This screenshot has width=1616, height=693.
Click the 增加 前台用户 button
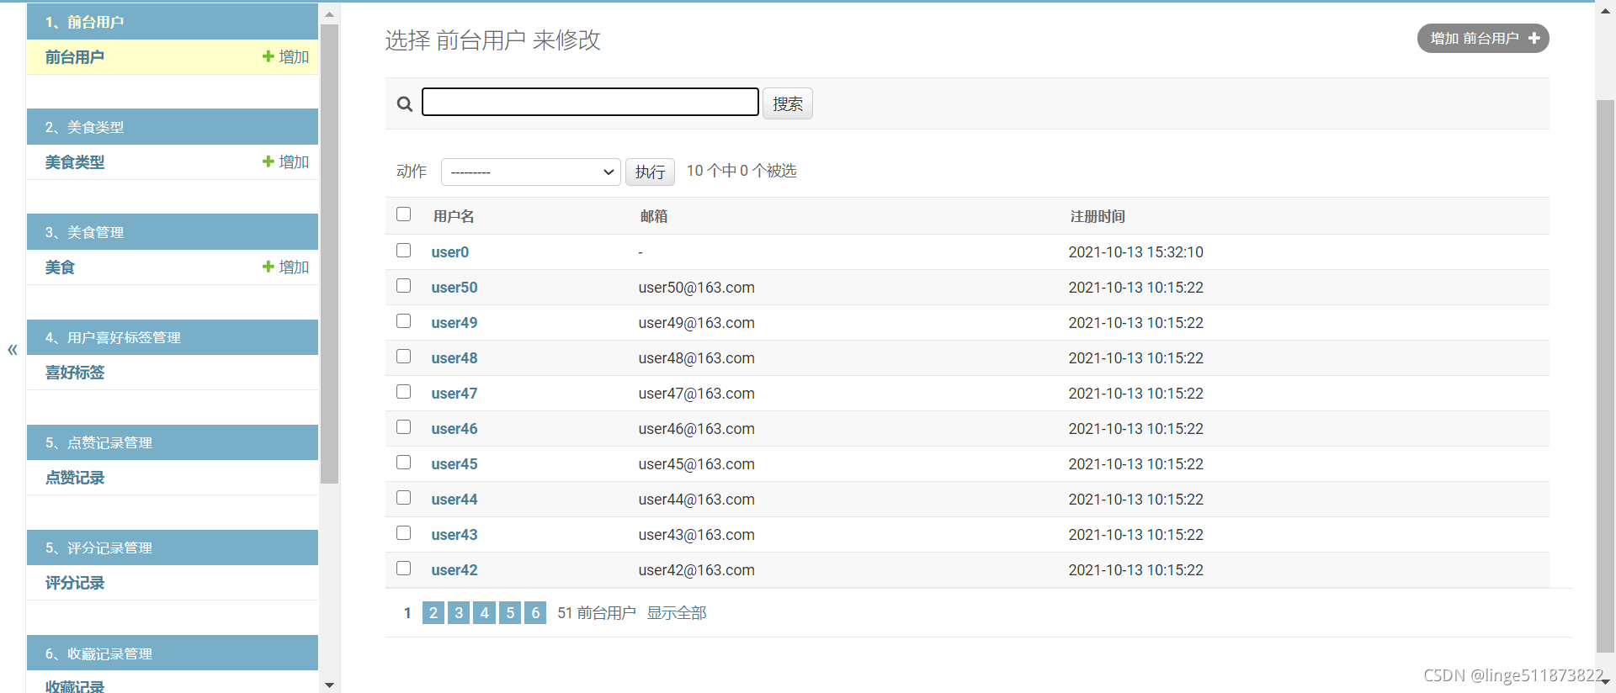1483,38
